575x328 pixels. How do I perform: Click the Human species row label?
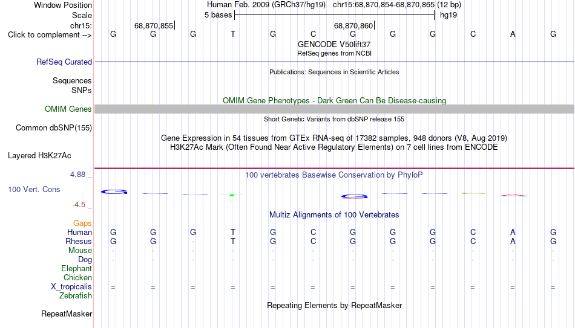[79, 233]
